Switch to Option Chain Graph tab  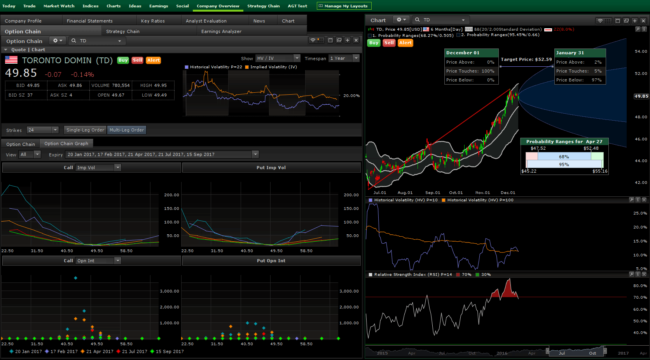[x=66, y=144]
